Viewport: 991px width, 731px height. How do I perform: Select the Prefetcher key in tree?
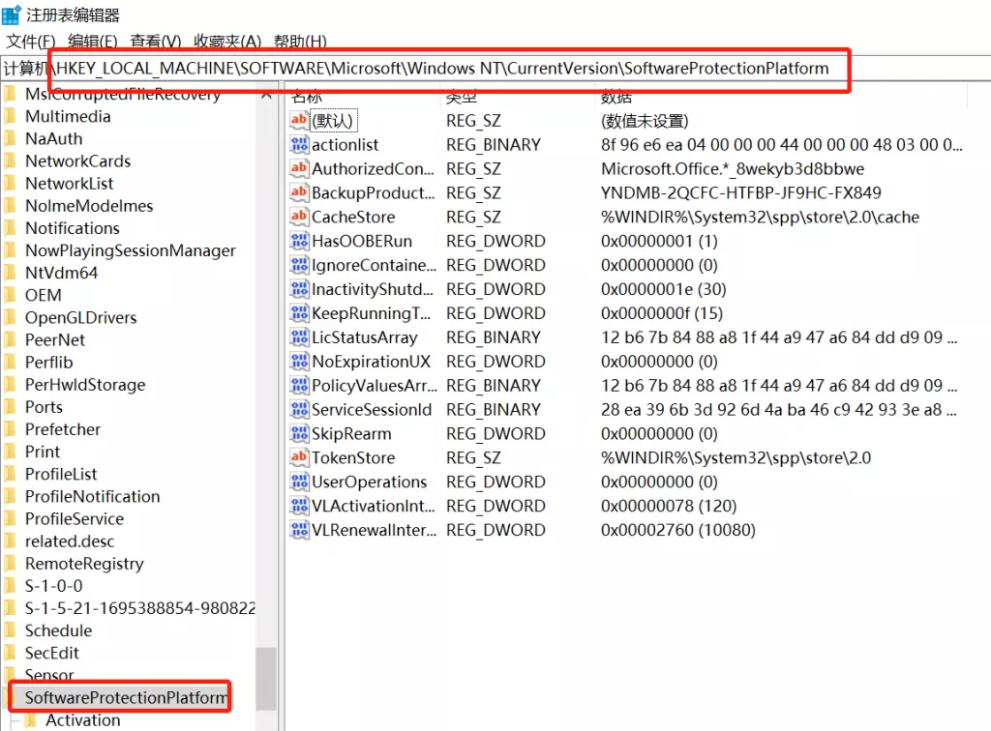[63, 429]
